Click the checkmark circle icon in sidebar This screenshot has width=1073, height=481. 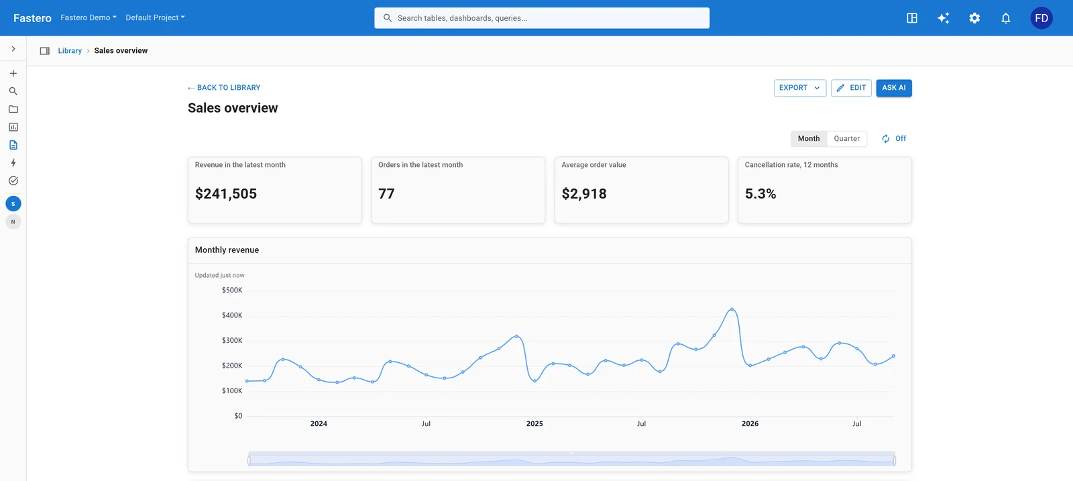[x=13, y=180]
